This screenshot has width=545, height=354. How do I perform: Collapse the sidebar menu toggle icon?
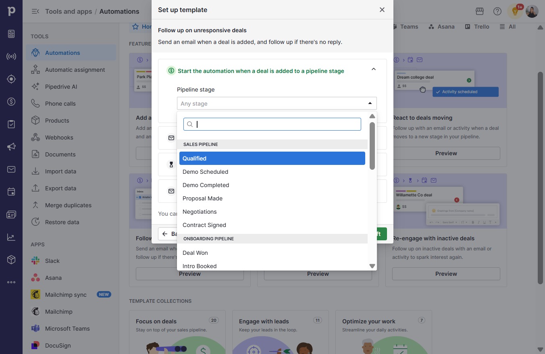tap(35, 11)
